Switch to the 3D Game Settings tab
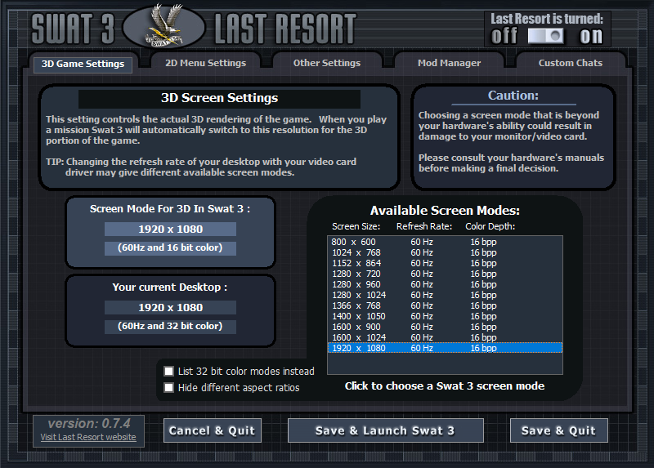The width and height of the screenshot is (654, 468). coord(83,64)
